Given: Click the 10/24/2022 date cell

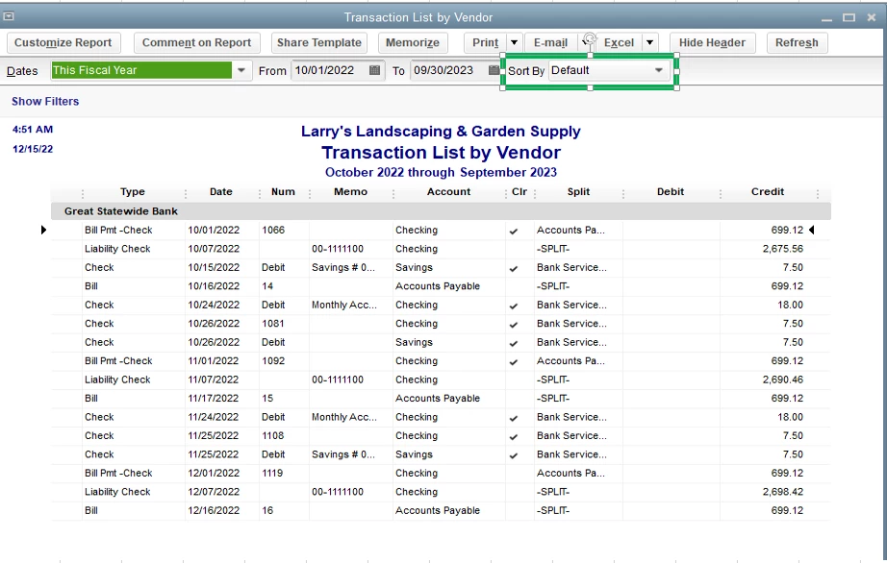Looking at the screenshot, I should pos(214,305).
